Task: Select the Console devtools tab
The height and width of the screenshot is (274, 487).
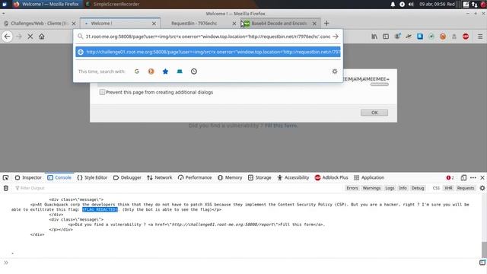Action: [59, 177]
